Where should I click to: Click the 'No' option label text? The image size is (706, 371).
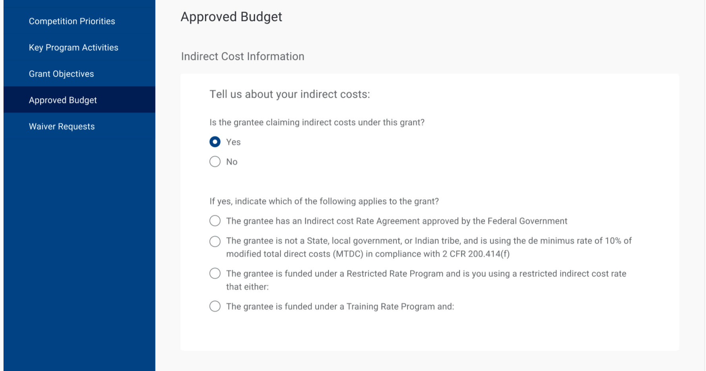(232, 162)
